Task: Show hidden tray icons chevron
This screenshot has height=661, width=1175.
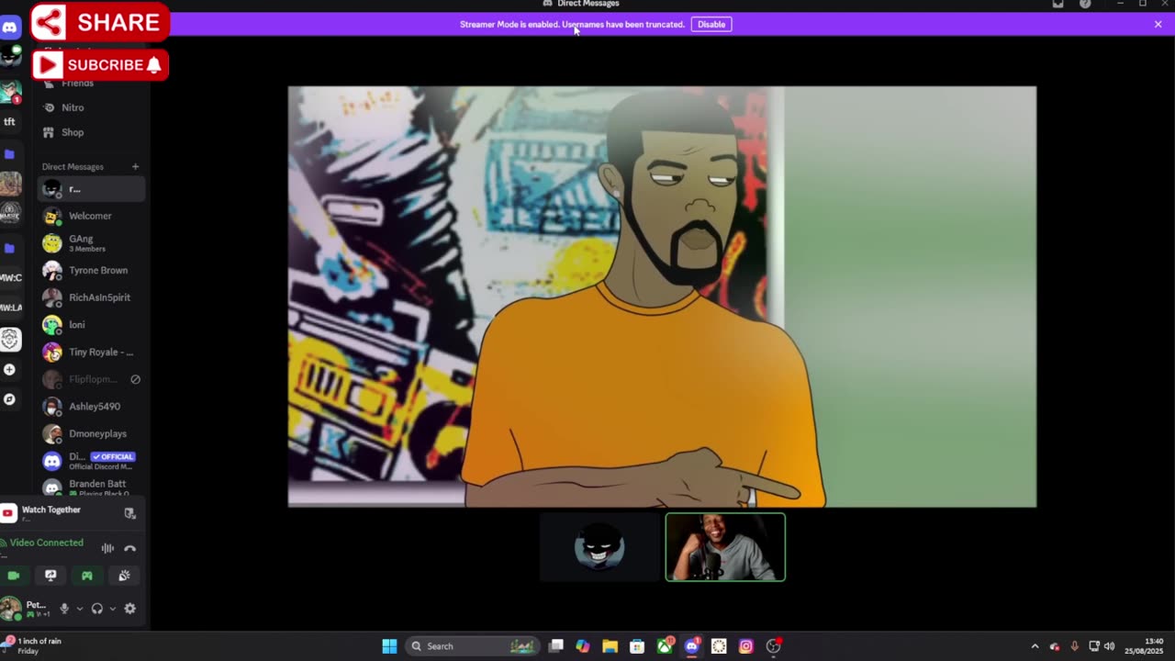Action: 1035,646
